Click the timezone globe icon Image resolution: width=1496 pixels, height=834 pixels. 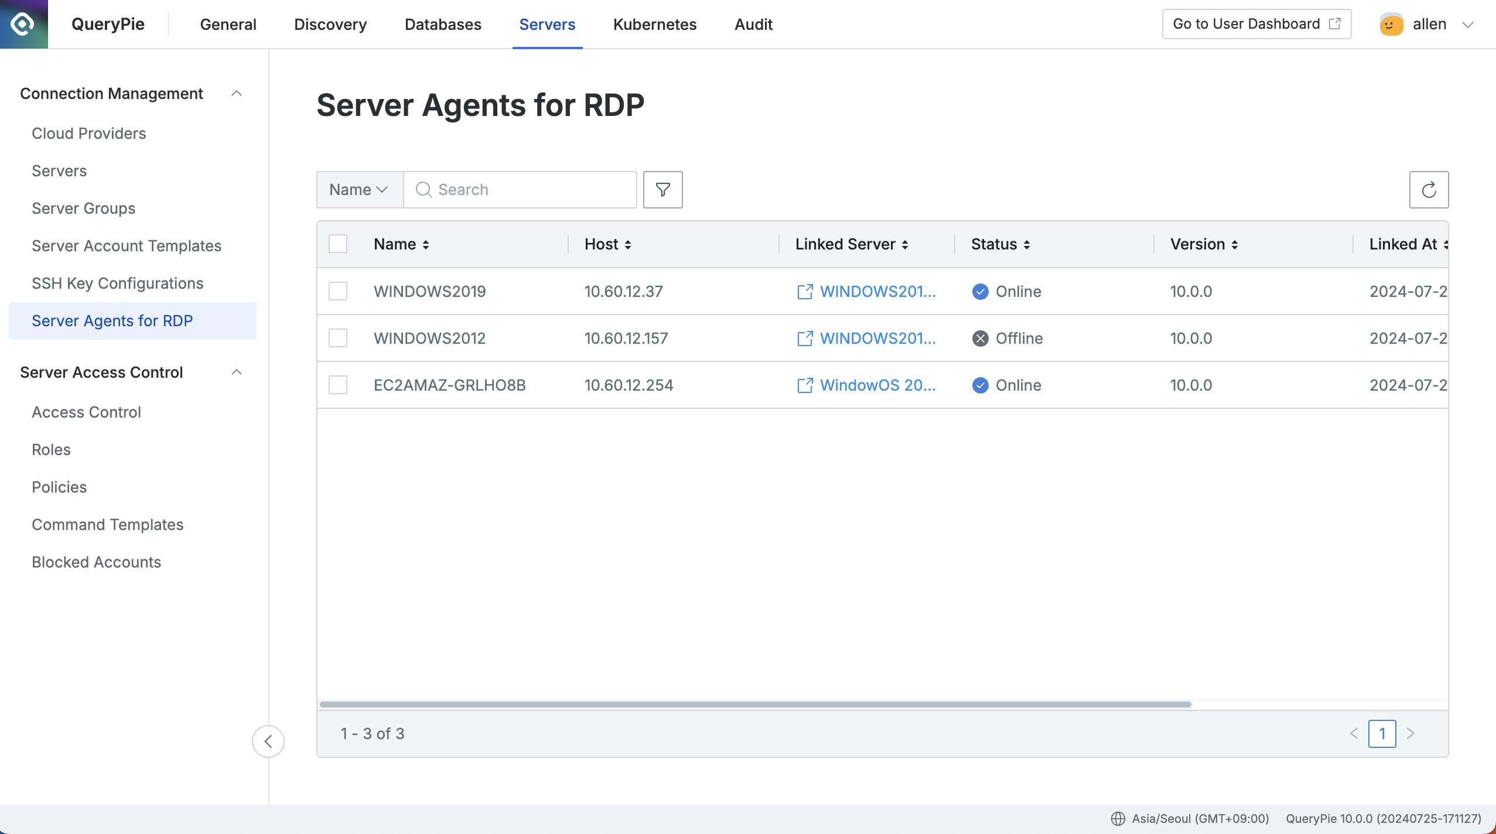tap(1118, 819)
